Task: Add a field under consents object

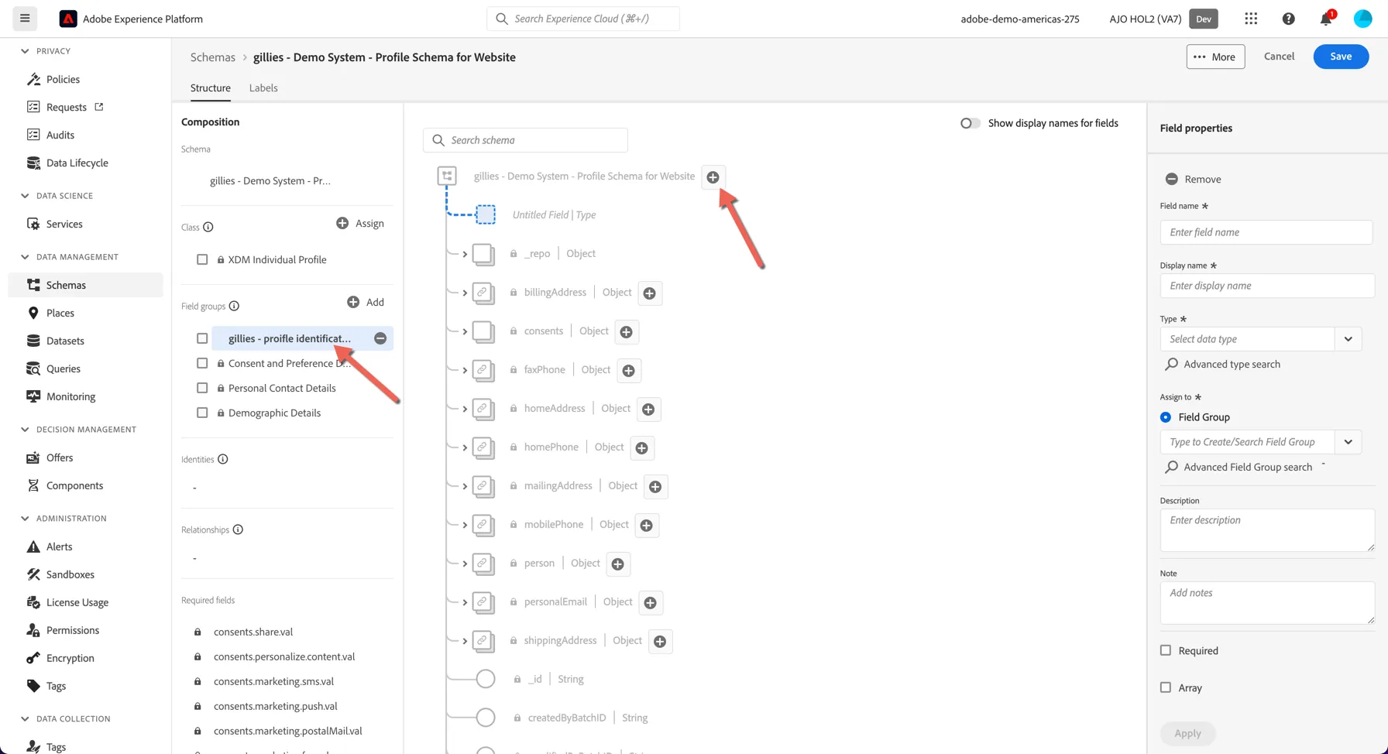Action: (x=627, y=332)
